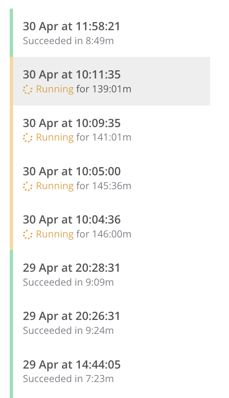
Task: Click the 'Succeeded in 9:24m' status text
Action: point(68,331)
